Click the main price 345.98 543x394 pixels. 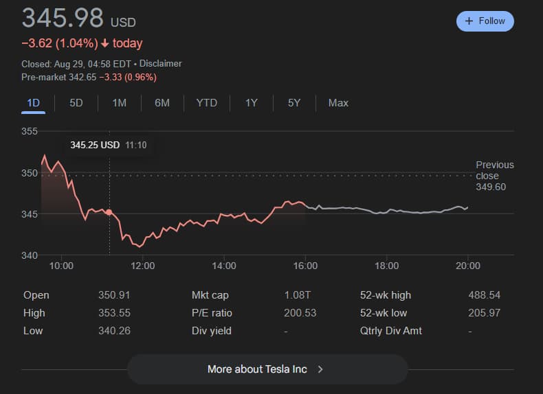coord(63,18)
